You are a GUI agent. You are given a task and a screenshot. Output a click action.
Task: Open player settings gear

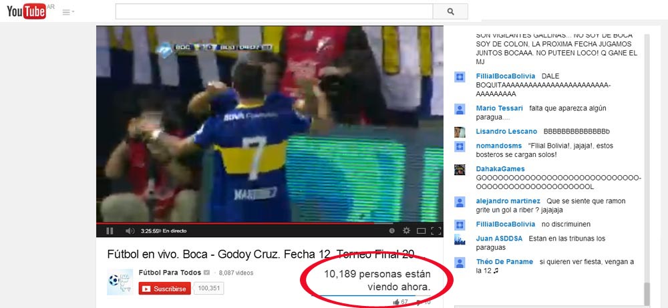coord(406,230)
